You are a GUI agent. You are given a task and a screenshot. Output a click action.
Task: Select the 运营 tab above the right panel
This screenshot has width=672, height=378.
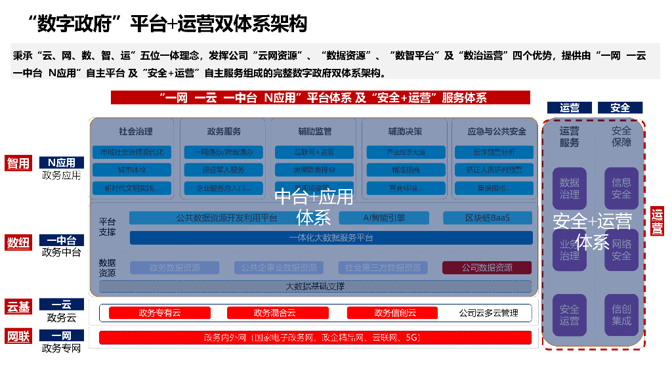click(569, 108)
